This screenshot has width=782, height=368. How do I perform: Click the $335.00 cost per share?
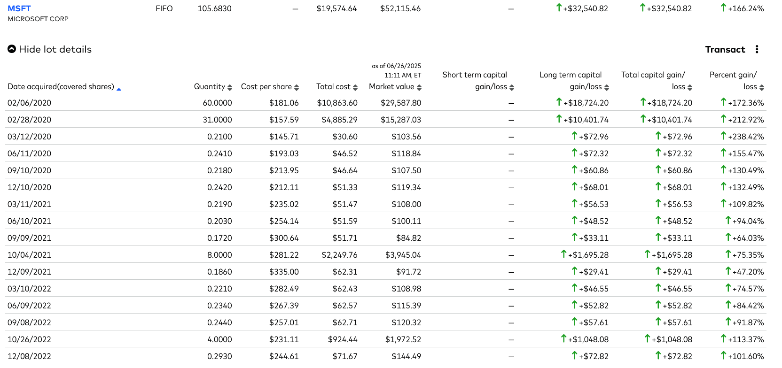click(x=284, y=272)
